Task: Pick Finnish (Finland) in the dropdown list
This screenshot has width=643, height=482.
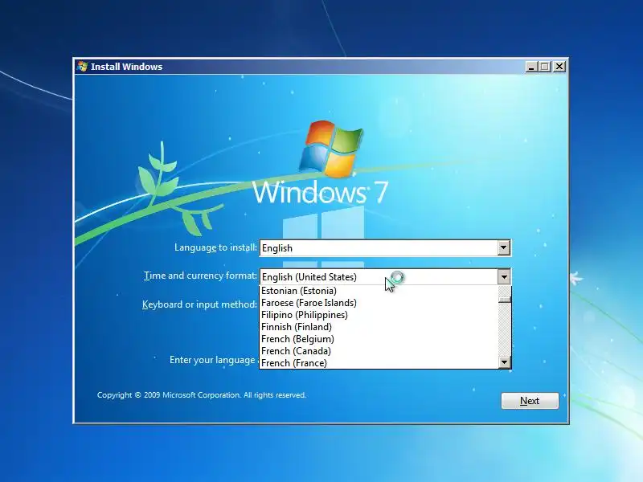Action: pos(379,327)
